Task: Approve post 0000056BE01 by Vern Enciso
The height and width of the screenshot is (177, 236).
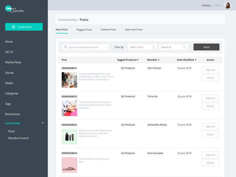Action: [210, 70]
